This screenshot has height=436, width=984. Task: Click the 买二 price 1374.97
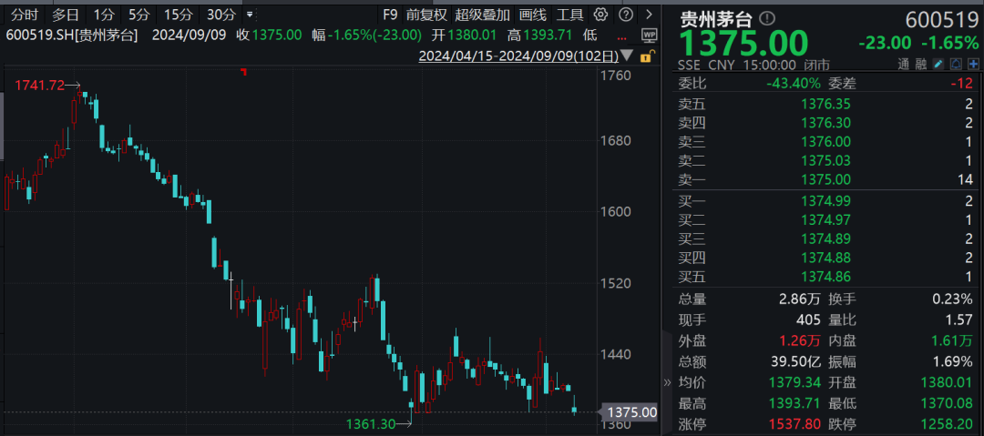click(825, 219)
